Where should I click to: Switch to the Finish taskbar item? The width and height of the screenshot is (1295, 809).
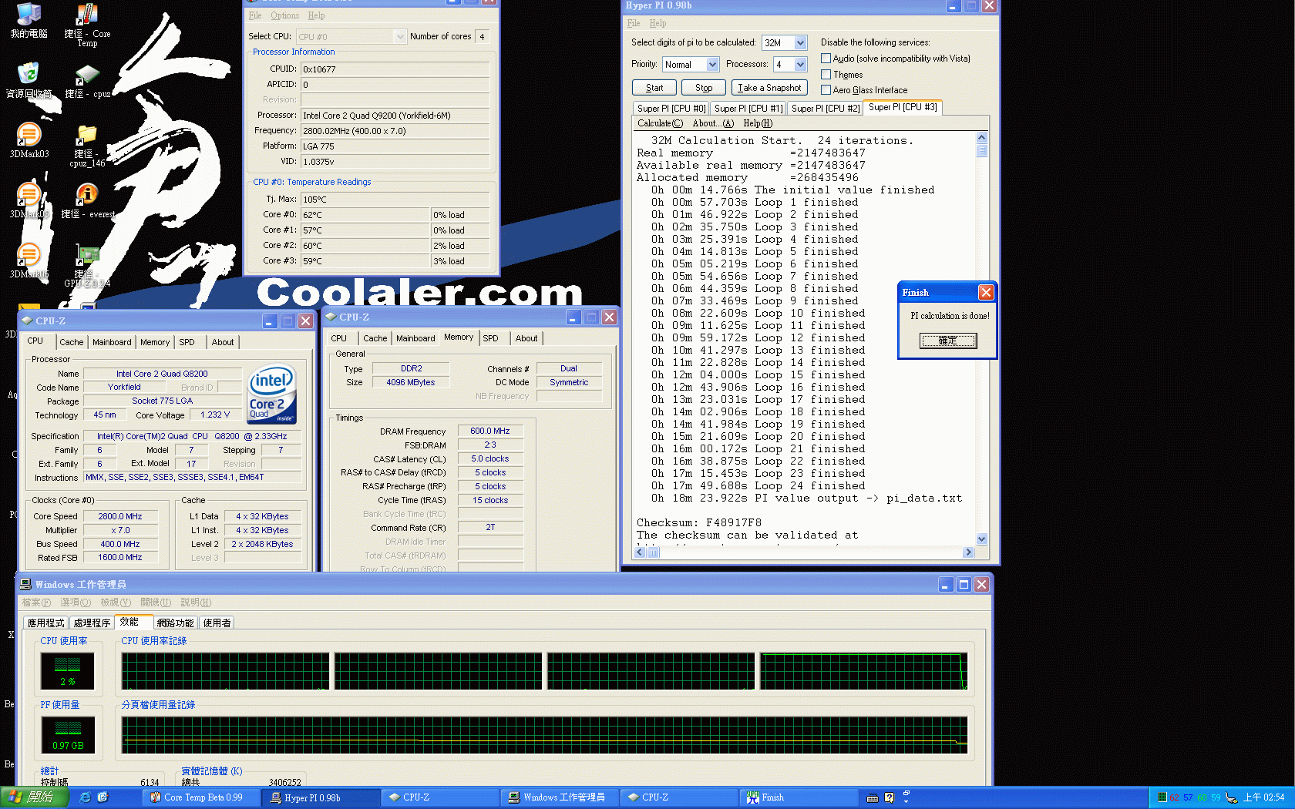(799, 797)
